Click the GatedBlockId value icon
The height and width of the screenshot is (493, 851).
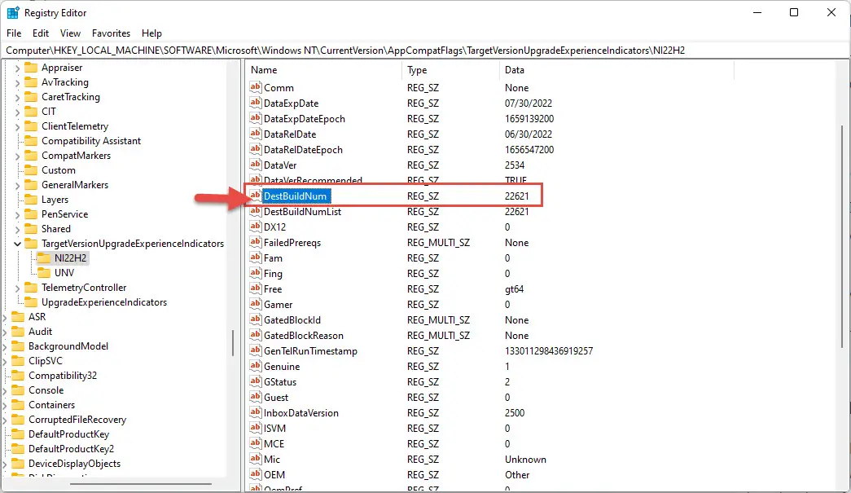coord(256,319)
